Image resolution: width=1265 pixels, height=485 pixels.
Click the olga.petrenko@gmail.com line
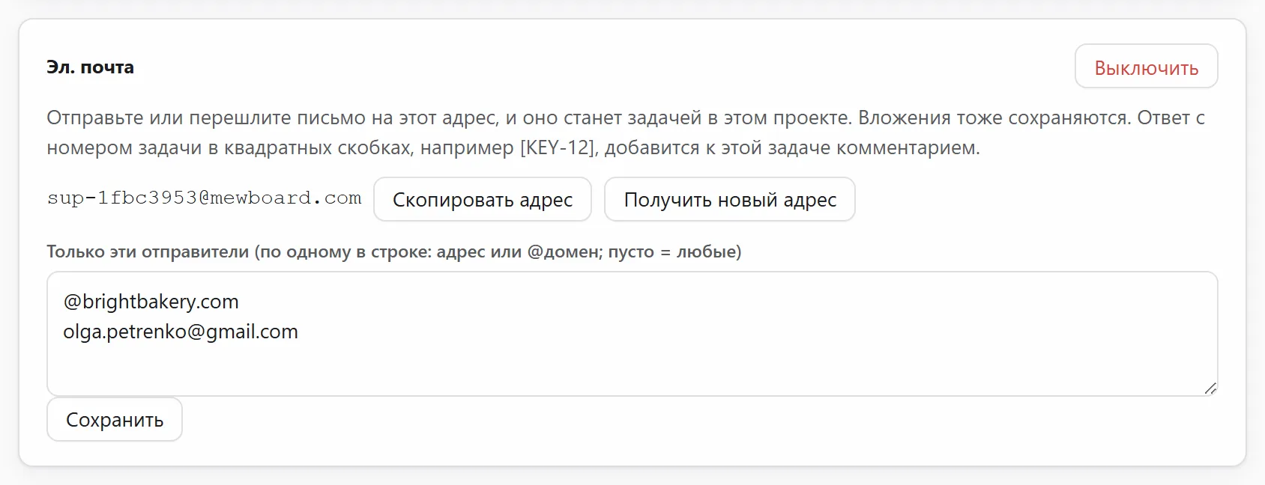click(181, 332)
